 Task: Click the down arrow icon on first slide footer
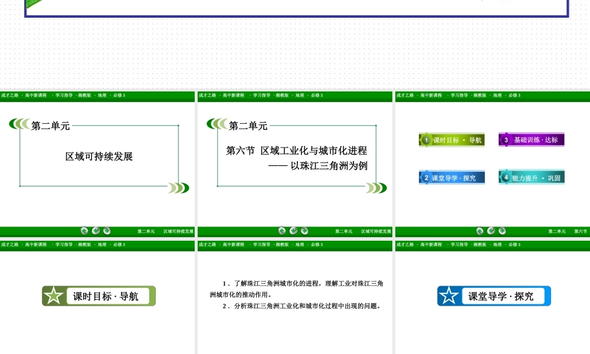96,231
